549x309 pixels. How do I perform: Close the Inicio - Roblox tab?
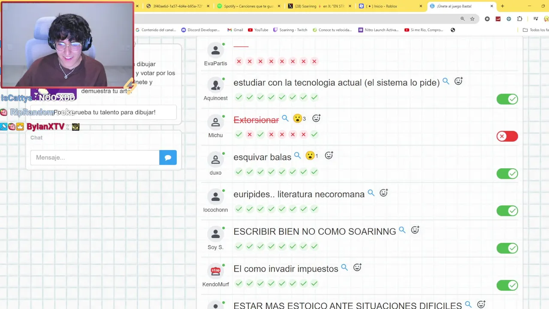(x=421, y=6)
